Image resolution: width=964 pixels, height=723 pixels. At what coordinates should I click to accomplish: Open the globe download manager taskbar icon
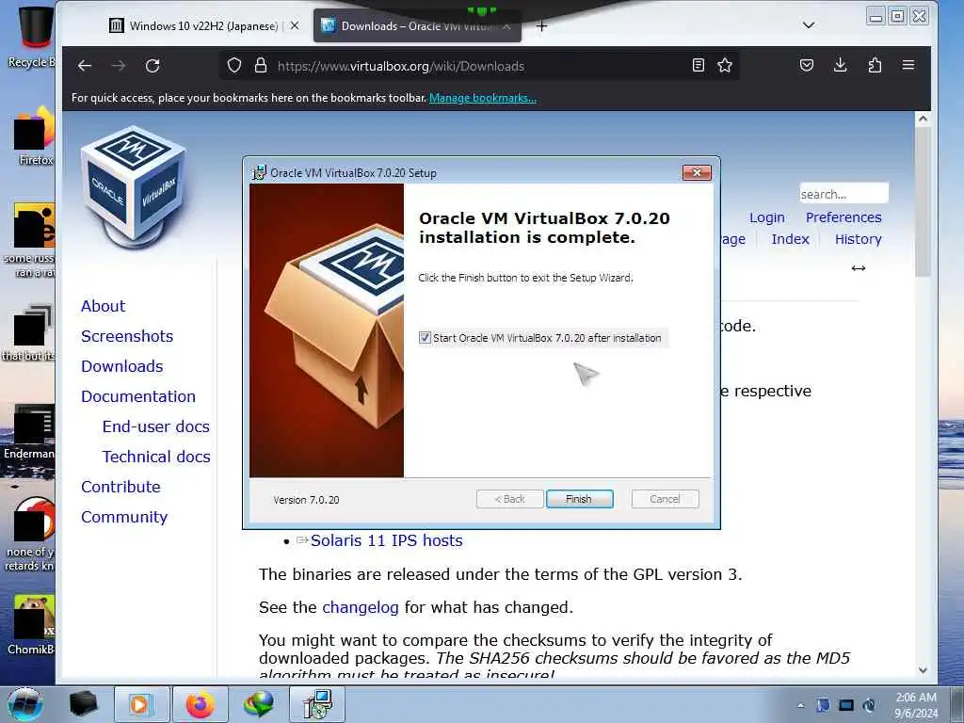click(258, 704)
